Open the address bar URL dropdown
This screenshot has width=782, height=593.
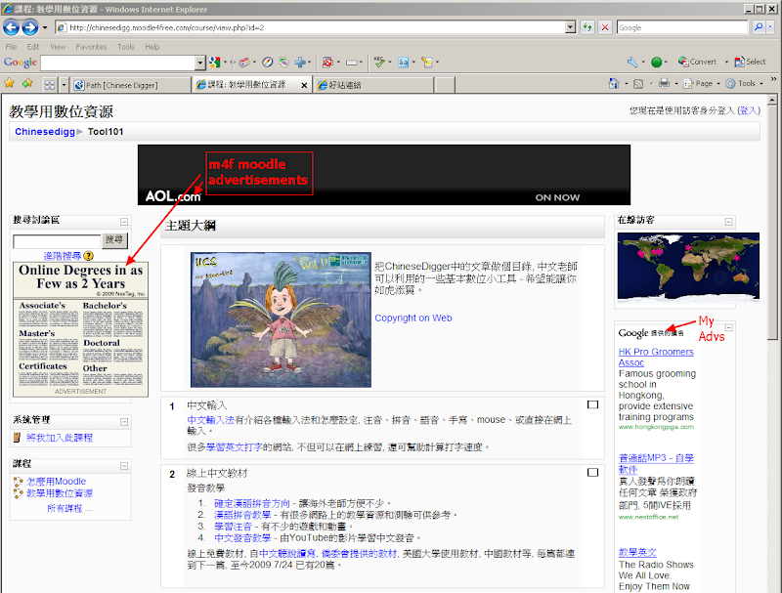[571, 27]
